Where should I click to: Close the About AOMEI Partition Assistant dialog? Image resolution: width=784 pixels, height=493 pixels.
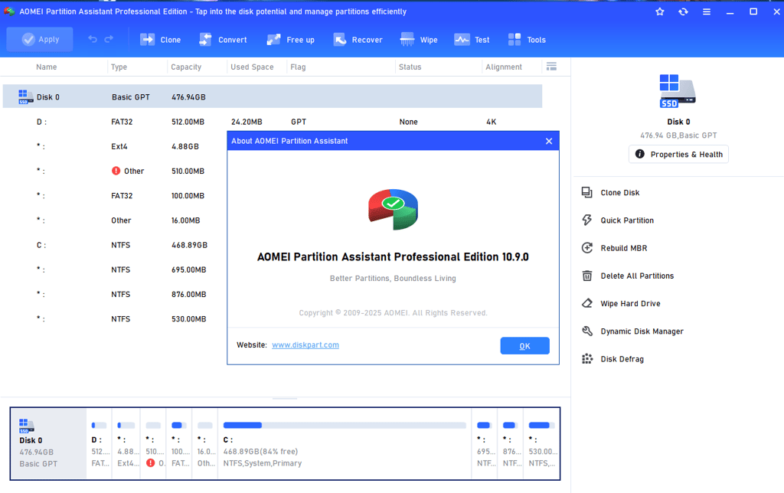(549, 141)
